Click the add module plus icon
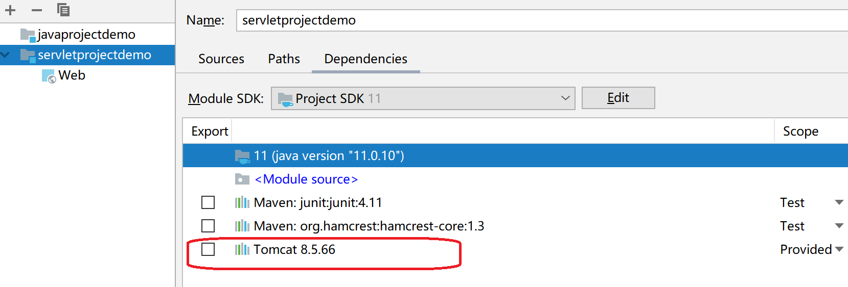Image resolution: width=848 pixels, height=287 pixels. coord(10,10)
